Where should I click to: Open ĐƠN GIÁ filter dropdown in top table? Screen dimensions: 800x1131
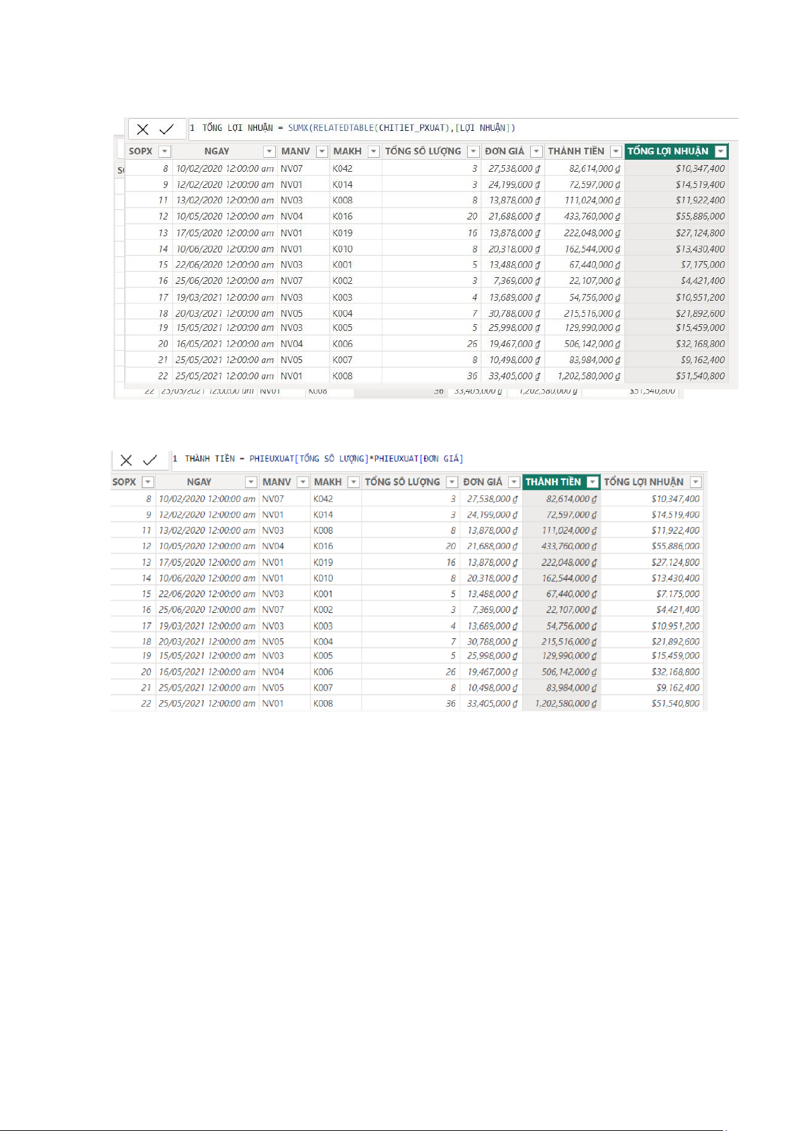tap(536, 152)
